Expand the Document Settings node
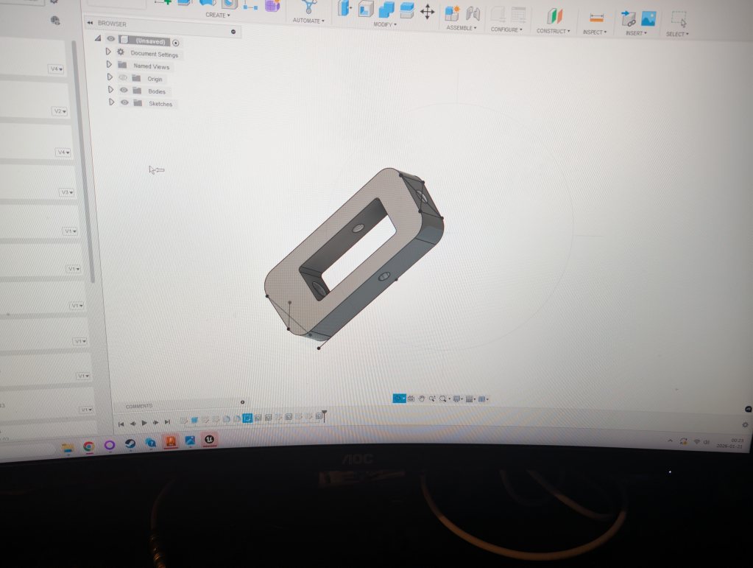 click(108, 52)
